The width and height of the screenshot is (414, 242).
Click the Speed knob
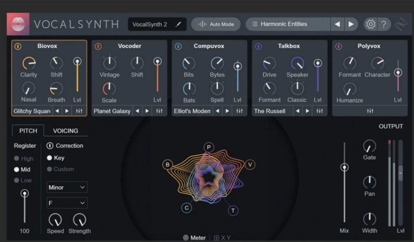coord(55,220)
